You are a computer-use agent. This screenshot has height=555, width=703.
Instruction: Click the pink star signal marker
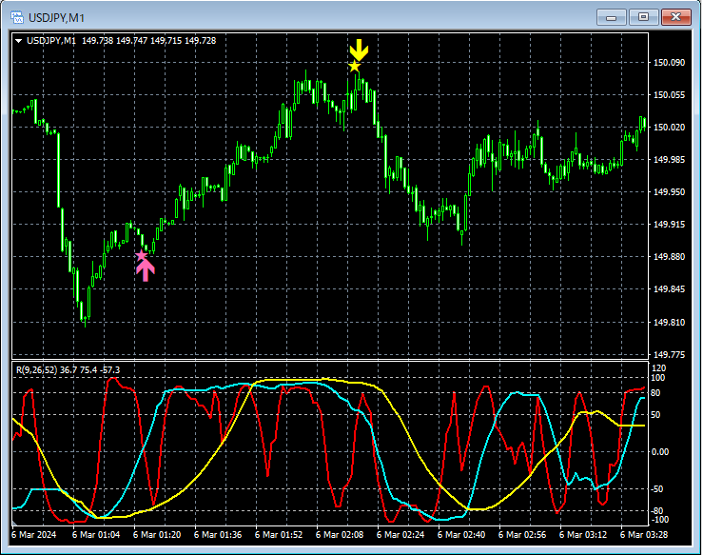pyautogui.click(x=141, y=256)
